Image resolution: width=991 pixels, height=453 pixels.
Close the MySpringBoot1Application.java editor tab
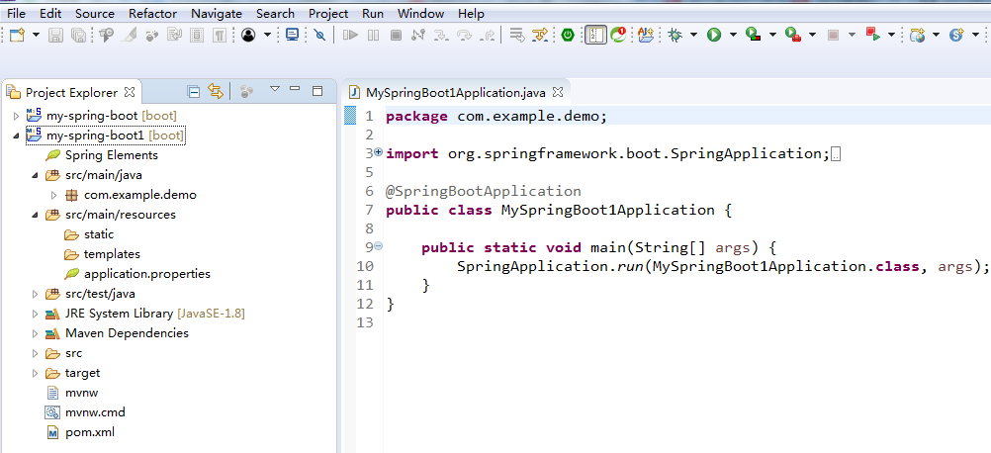558,92
